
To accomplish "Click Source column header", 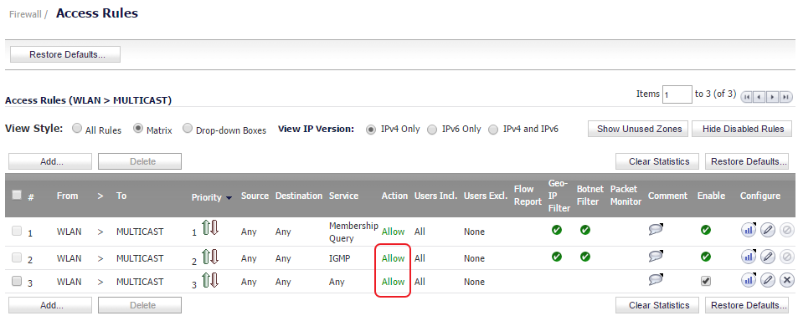I will tap(255, 196).
